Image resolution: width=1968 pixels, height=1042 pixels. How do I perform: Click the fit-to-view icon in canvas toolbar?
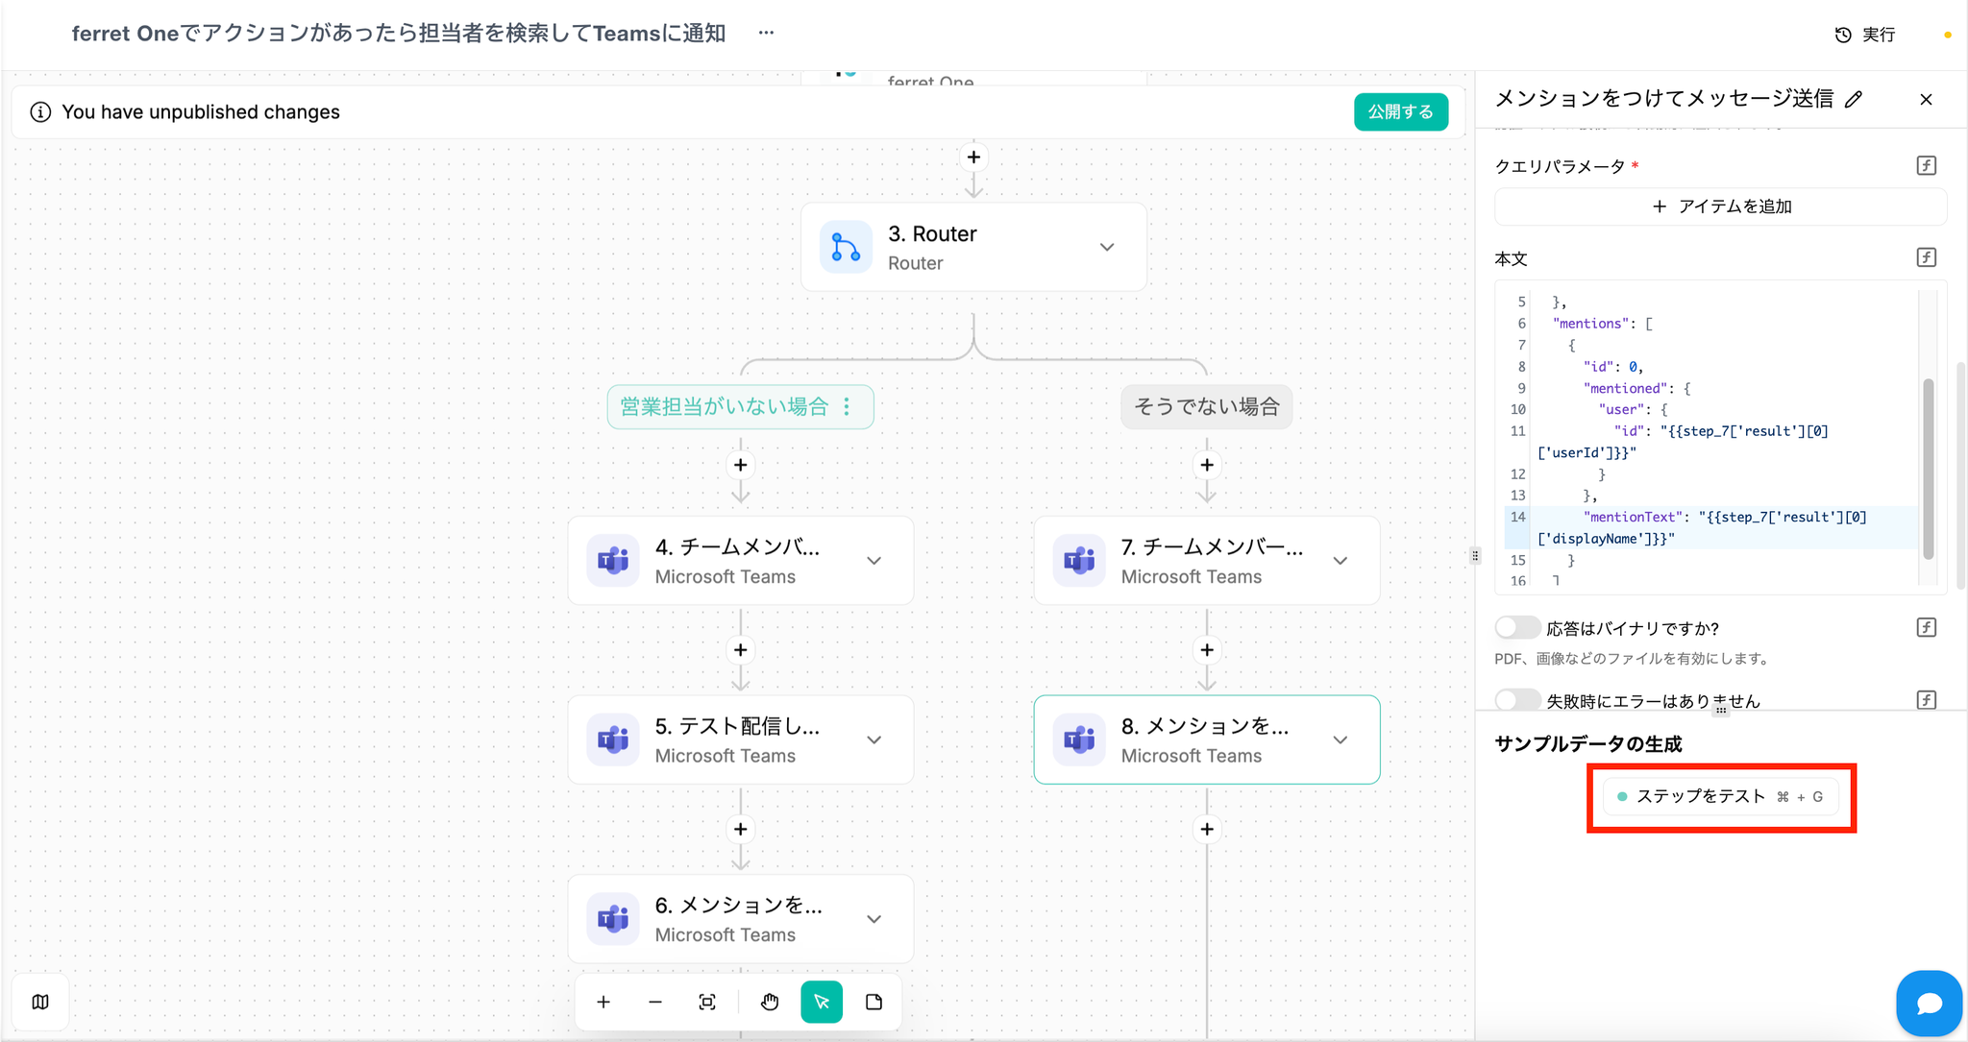(707, 1002)
